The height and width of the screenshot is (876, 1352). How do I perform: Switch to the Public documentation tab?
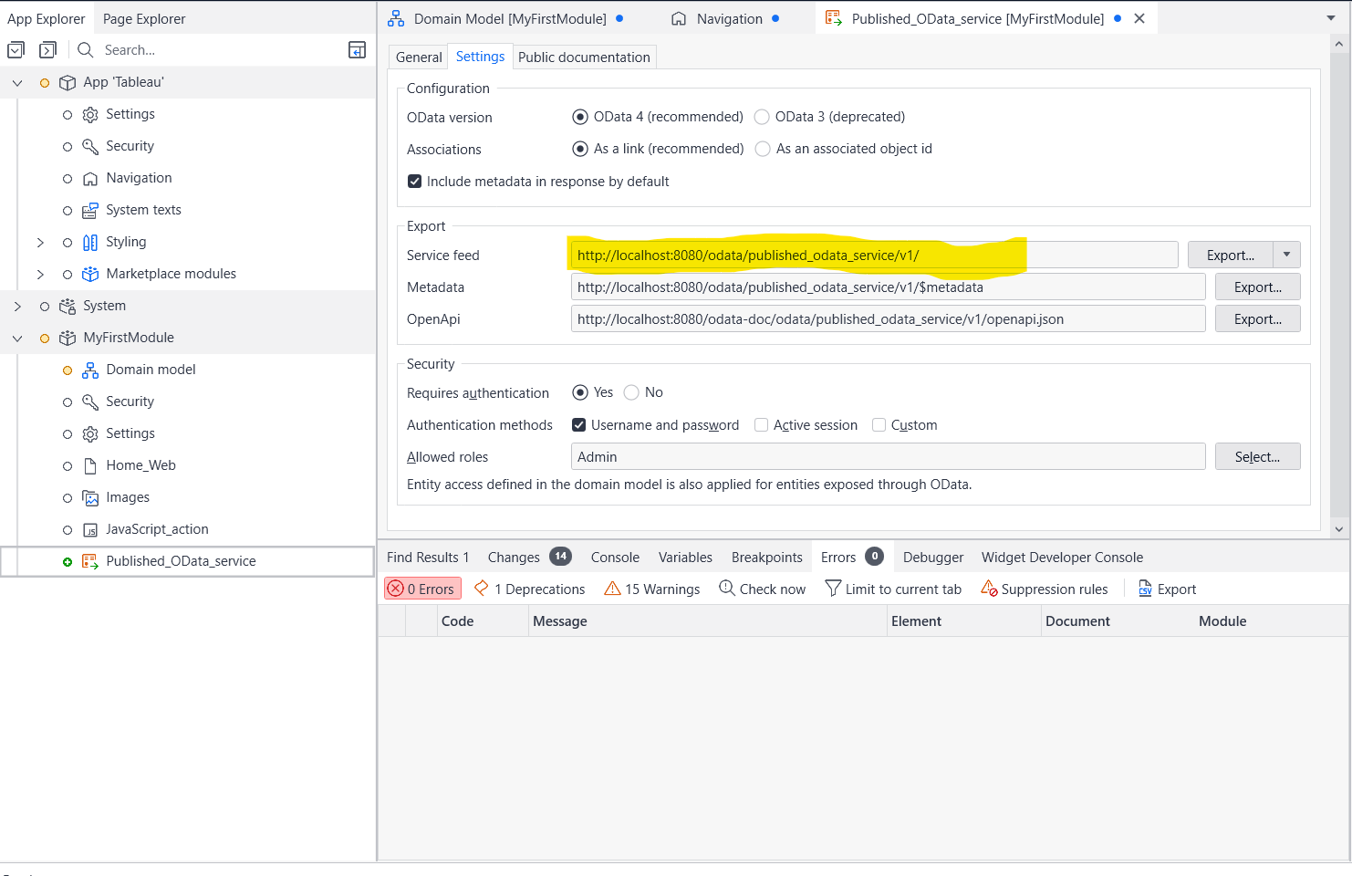pyautogui.click(x=584, y=57)
